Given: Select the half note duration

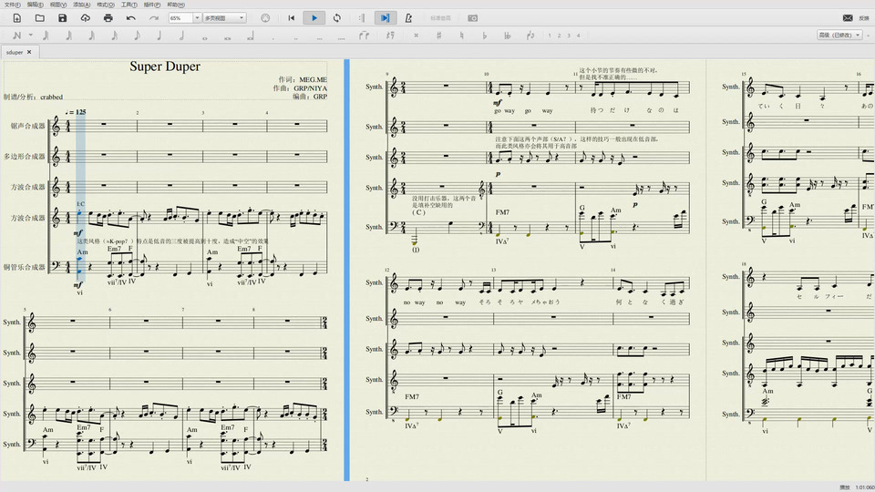Looking at the screenshot, I should pos(182,36).
